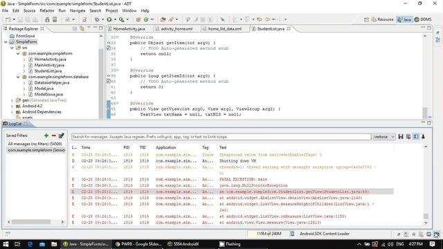This screenshot has width=443, height=249.
Task: Click the Time column header
Action: click(x=86, y=147)
